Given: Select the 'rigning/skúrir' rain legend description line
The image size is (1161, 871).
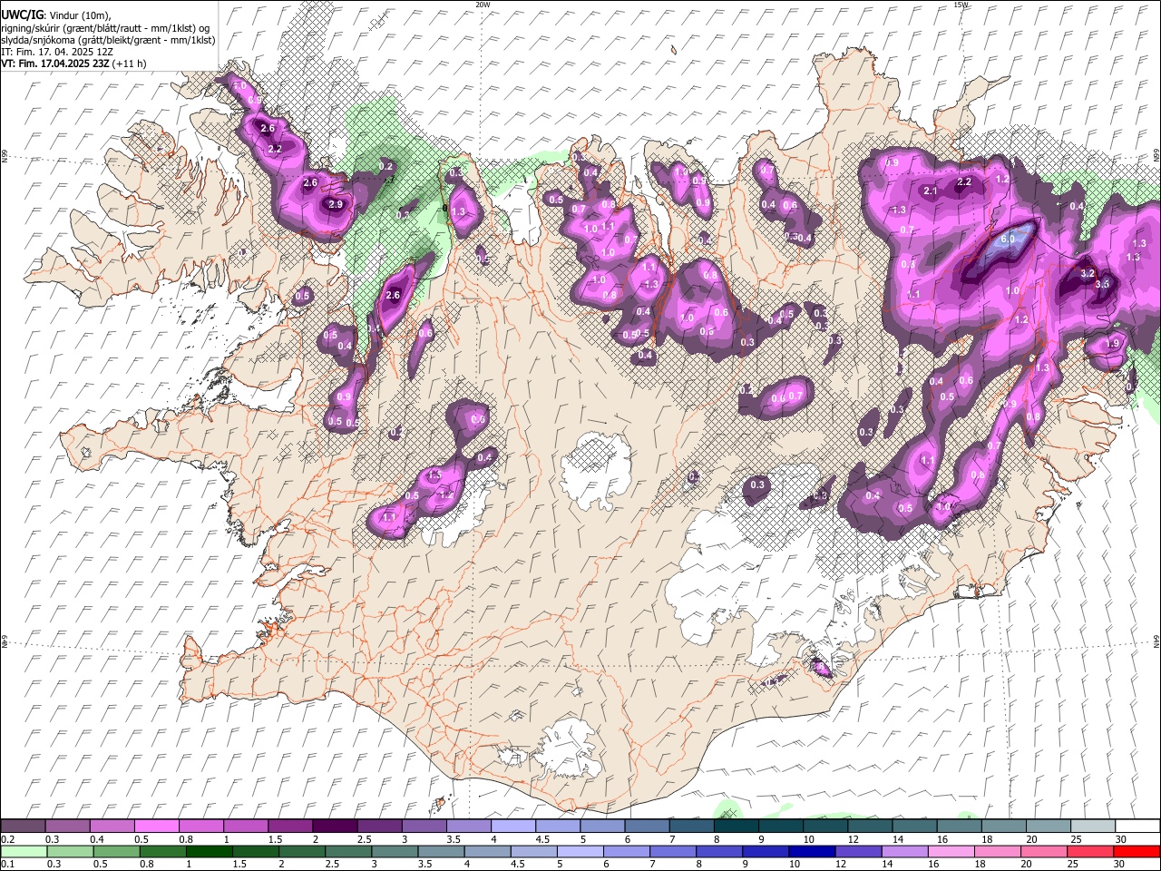Looking at the screenshot, I should pos(106,28).
